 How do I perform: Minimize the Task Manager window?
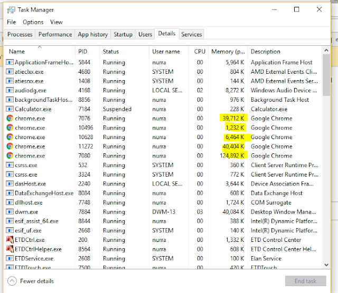pos(275,9)
